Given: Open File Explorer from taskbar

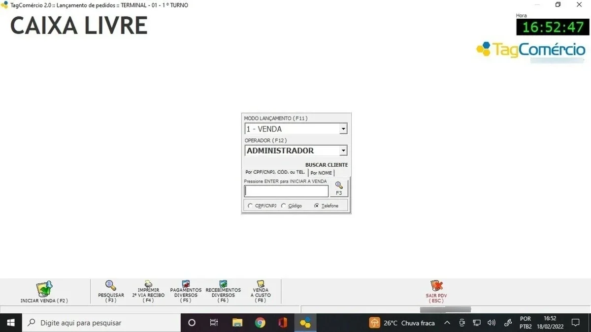Looking at the screenshot, I should [237, 323].
